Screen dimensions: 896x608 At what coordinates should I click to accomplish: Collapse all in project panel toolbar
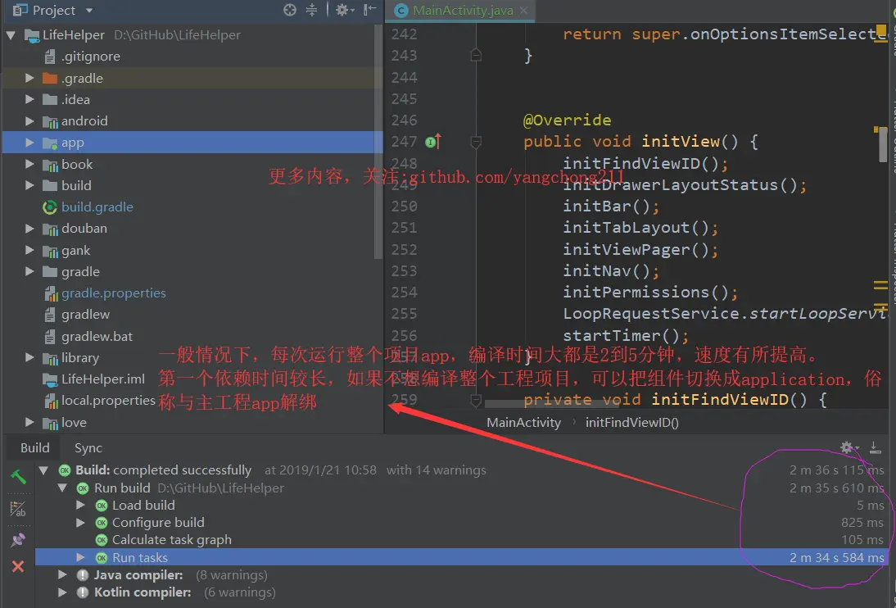click(311, 10)
